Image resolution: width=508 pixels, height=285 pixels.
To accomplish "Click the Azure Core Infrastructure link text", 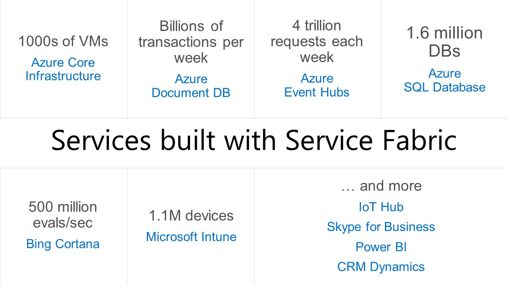I will tap(63, 69).
